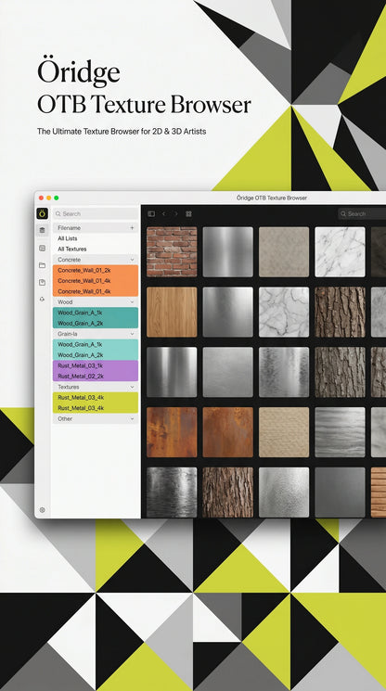Select All Lists in the sidebar
Screen dimensions: 386x691
(68, 238)
